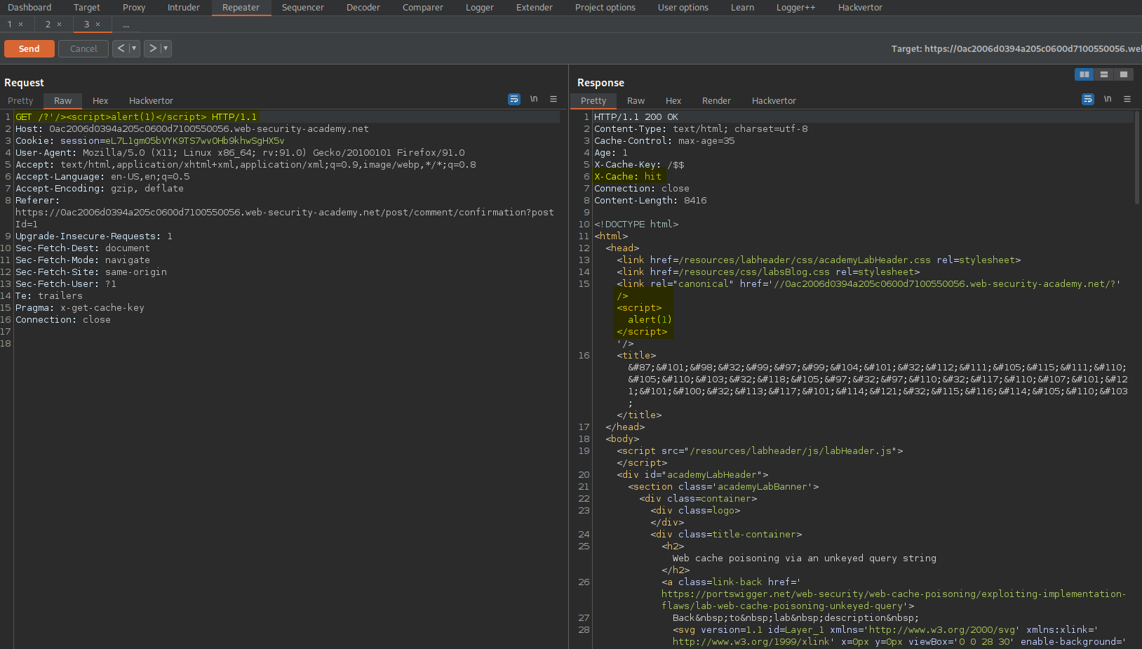Switch to top-bottom stacked layout
1142x649 pixels.
coord(1104,74)
